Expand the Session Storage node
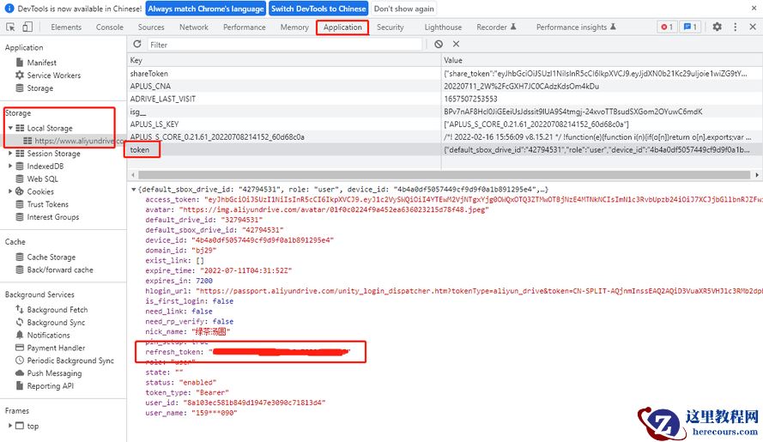Image resolution: width=763 pixels, height=442 pixels. [10, 154]
